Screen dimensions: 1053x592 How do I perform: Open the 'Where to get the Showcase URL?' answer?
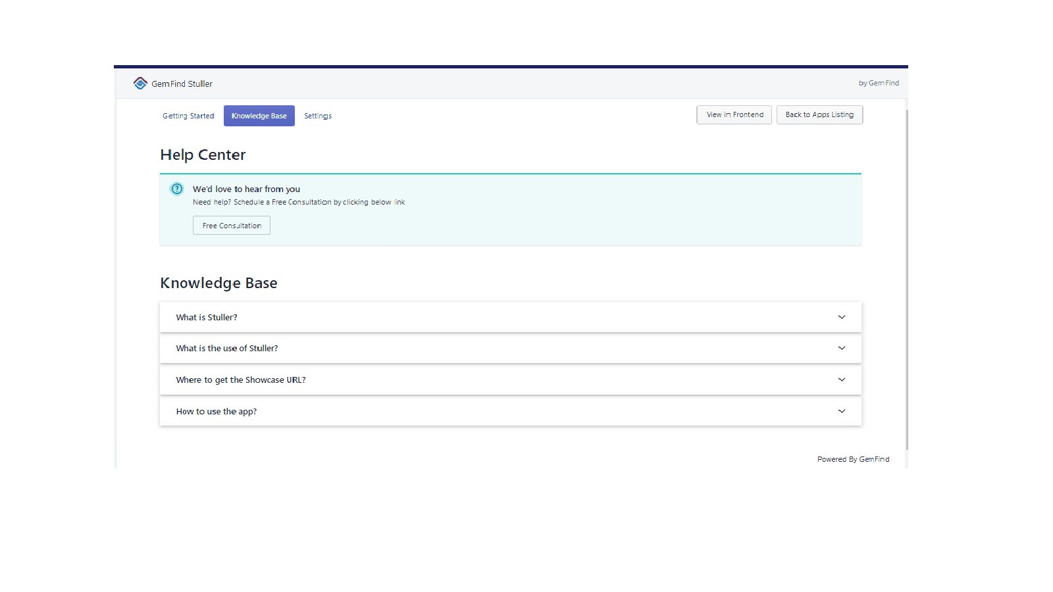[x=241, y=380]
